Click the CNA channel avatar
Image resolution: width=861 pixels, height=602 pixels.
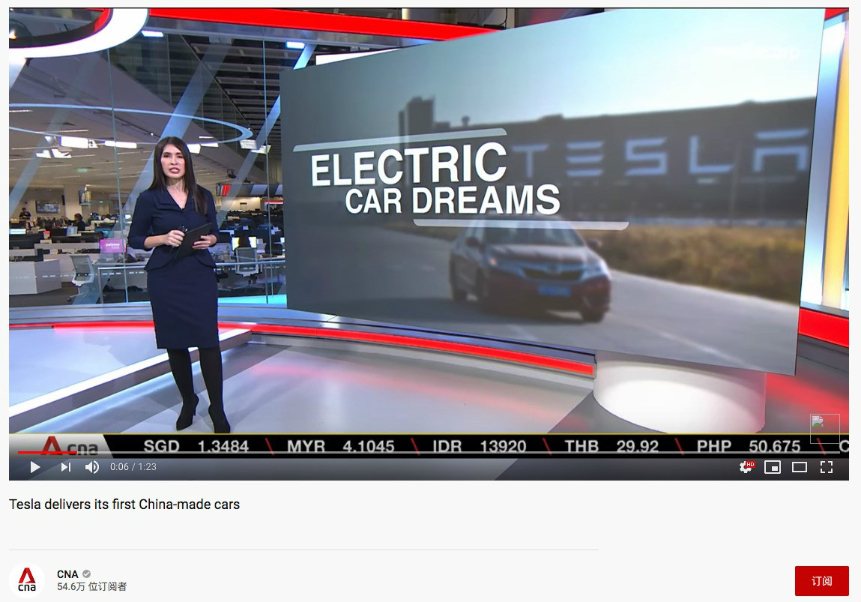27,580
